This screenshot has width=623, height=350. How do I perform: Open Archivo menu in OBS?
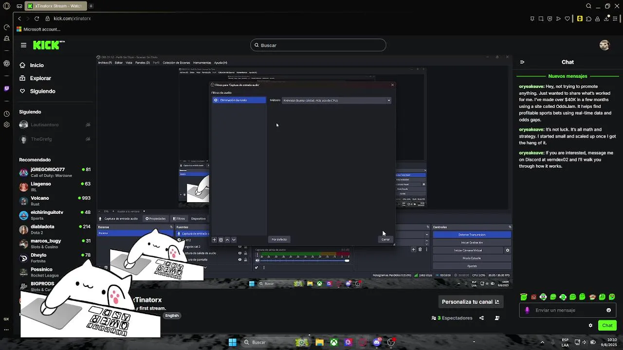105,63
